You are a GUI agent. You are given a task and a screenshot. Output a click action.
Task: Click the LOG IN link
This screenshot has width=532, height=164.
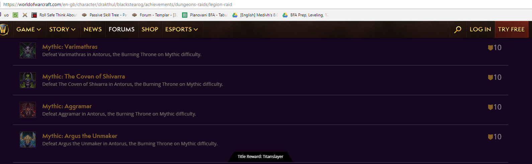[x=480, y=29]
